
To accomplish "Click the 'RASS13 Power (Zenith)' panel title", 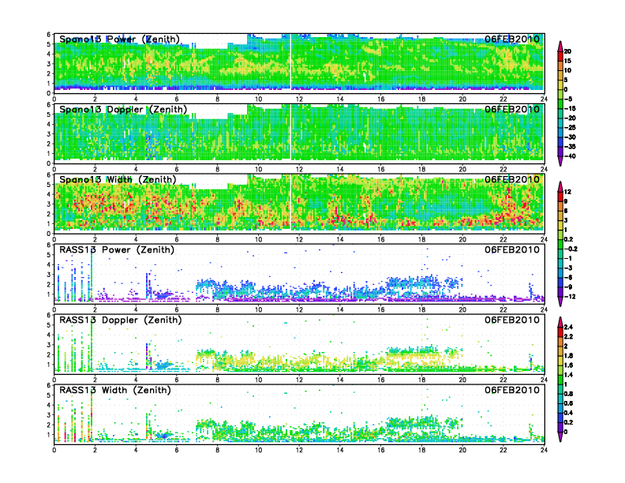I will point(117,250).
